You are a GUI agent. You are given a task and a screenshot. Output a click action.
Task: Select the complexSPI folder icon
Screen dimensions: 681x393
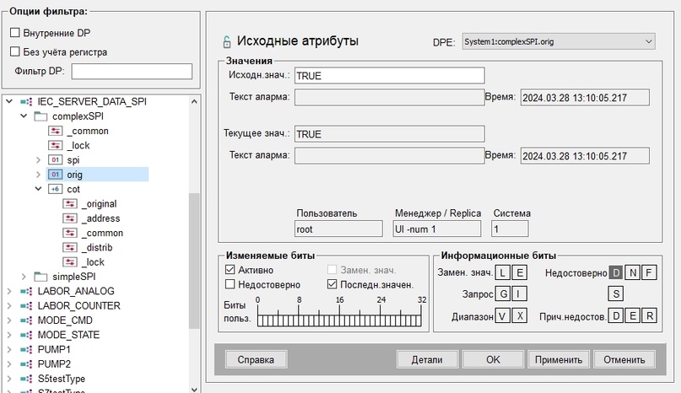[41, 116]
